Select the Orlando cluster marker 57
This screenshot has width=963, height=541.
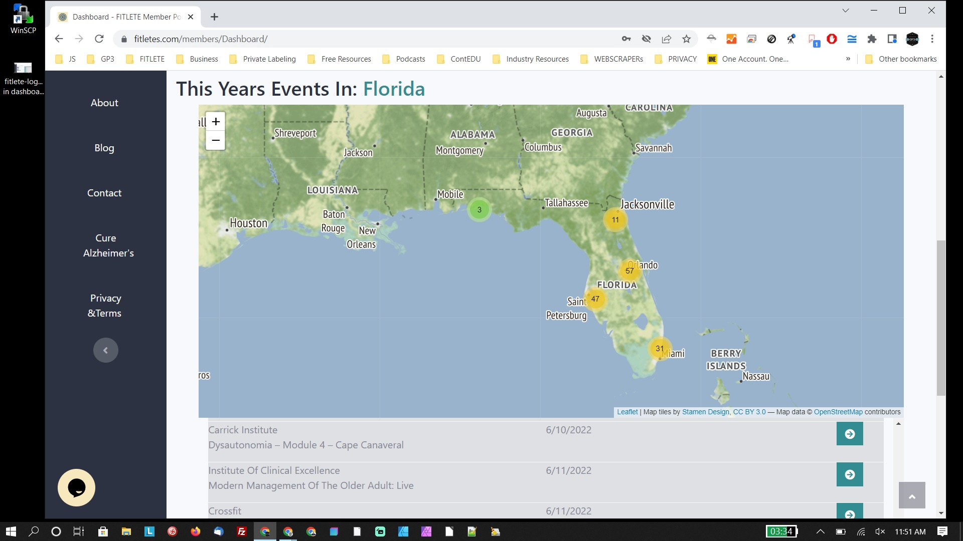tap(629, 271)
